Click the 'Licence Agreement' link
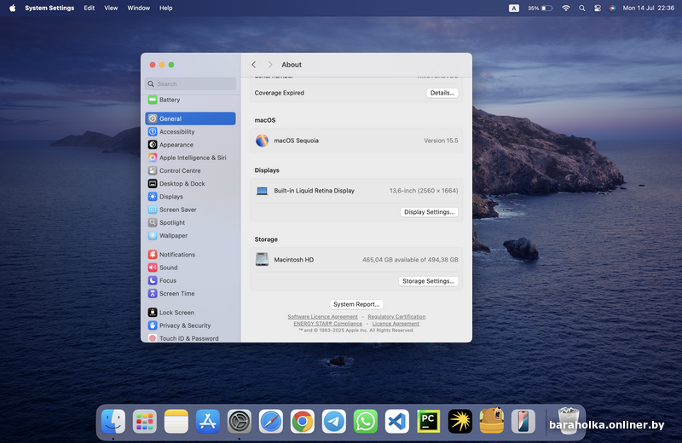 click(x=396, y=324)
